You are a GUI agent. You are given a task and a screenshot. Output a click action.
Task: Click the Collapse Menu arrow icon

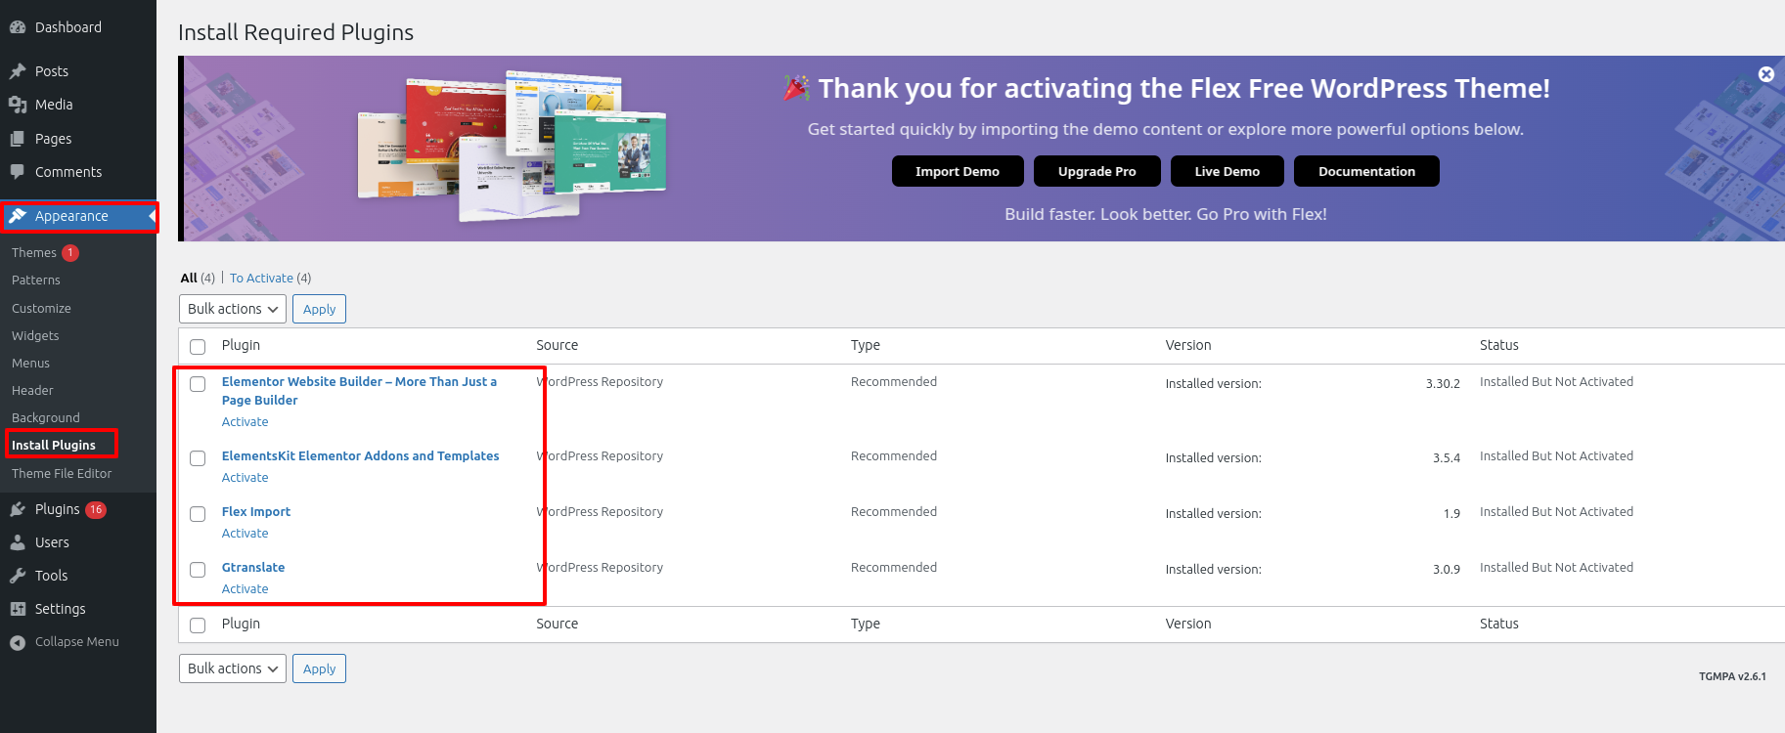(x=18, y=642)
